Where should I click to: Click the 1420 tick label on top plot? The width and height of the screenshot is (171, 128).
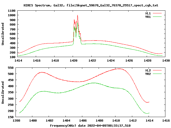[x=73, y=61]
